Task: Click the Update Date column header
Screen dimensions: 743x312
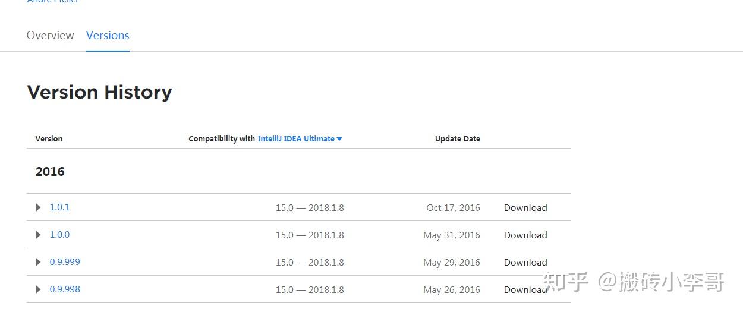Action: pyautogui.click(x=457, y=138)
